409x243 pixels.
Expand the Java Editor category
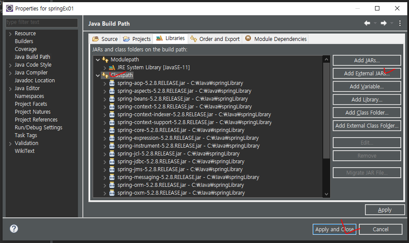[10, 89]
